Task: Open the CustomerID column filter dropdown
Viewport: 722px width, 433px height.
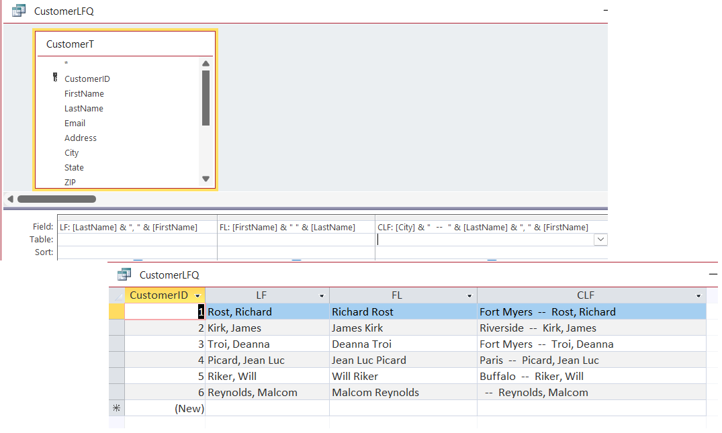Action: (198, 295)
